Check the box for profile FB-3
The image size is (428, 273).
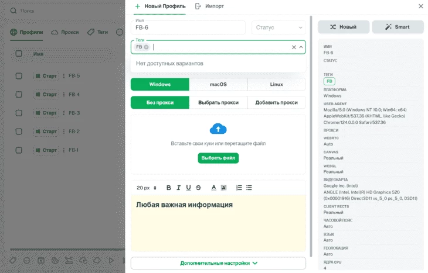[x=19, y=113]
